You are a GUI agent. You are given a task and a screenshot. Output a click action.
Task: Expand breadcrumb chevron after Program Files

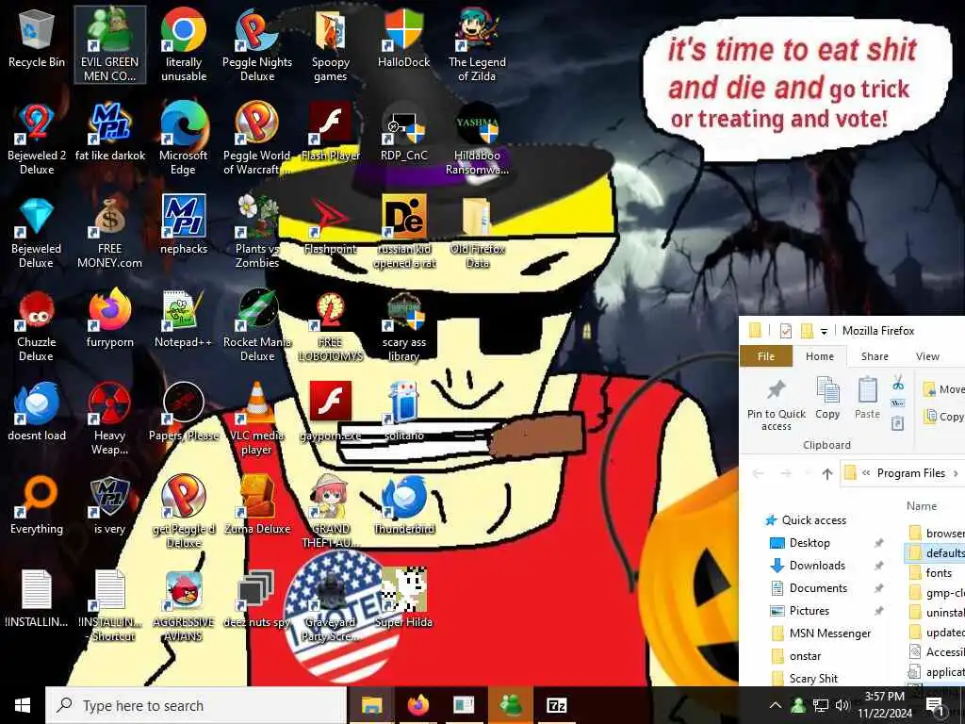tap(956, 473)
